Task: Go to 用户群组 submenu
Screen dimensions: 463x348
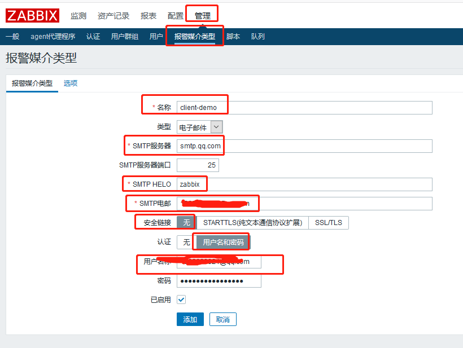Action: pyautogui.click(x=125, y=36)
